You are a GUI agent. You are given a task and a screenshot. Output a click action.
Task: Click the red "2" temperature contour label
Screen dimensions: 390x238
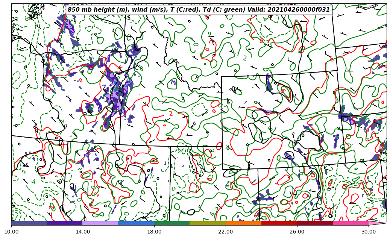[x=171, y=114]
